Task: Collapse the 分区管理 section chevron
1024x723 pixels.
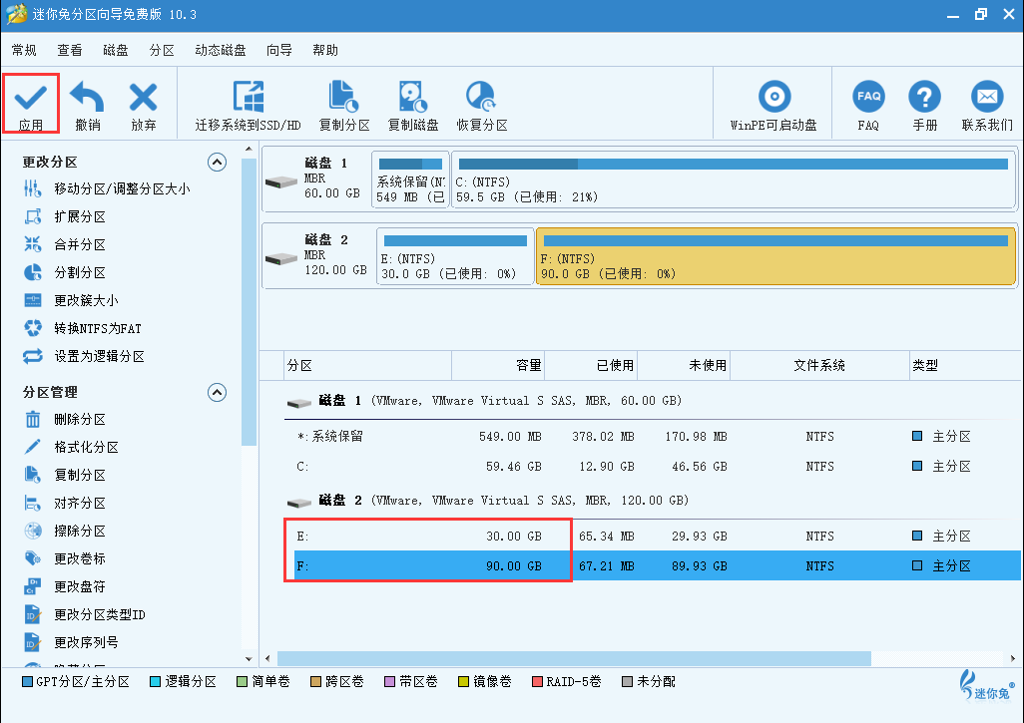Action: point(217,392)
